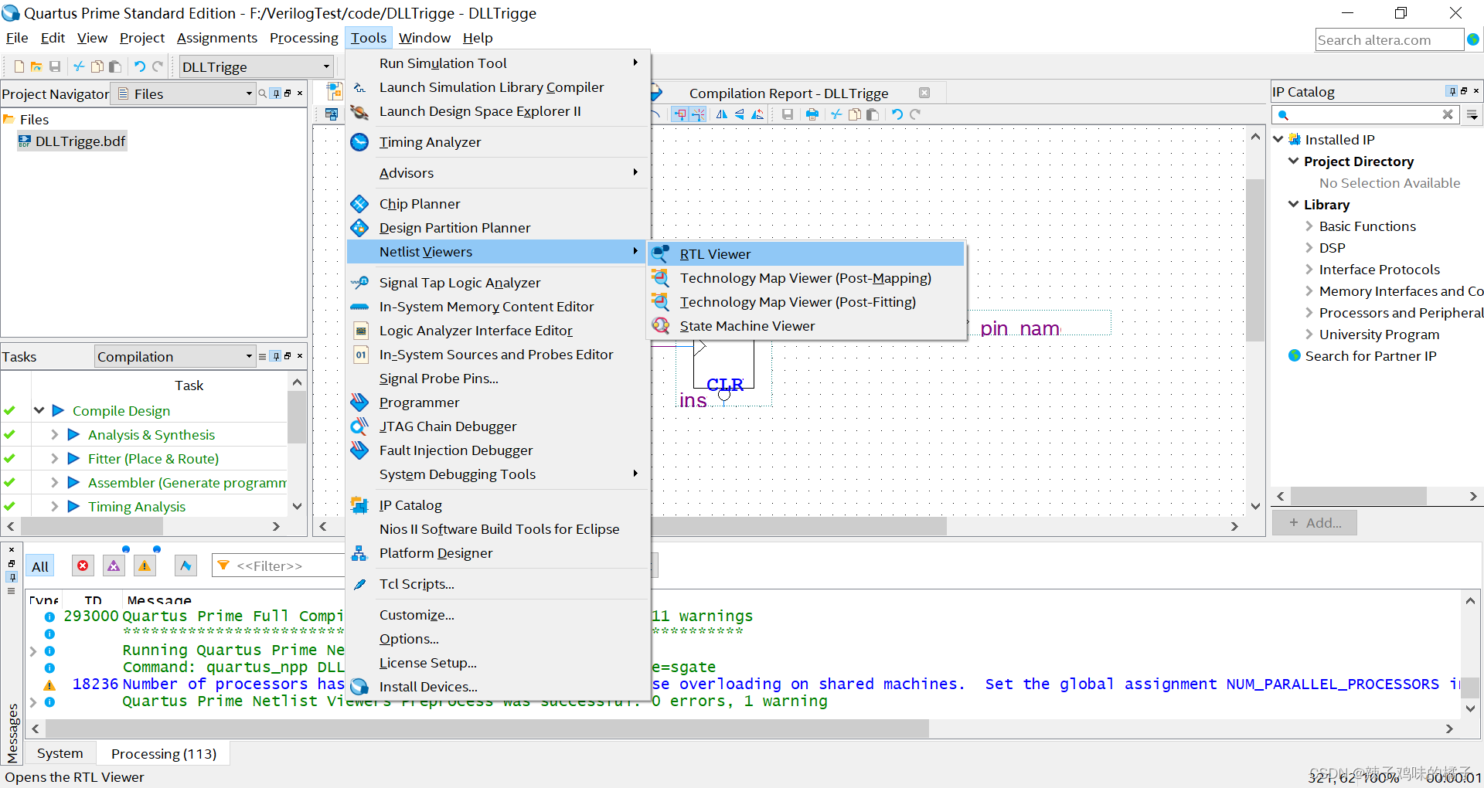Image resolution: width=1484 pixels, height=788 pixels.
Task: Expand DSP category in IP Catalog
Action: tap(1309, 248)
